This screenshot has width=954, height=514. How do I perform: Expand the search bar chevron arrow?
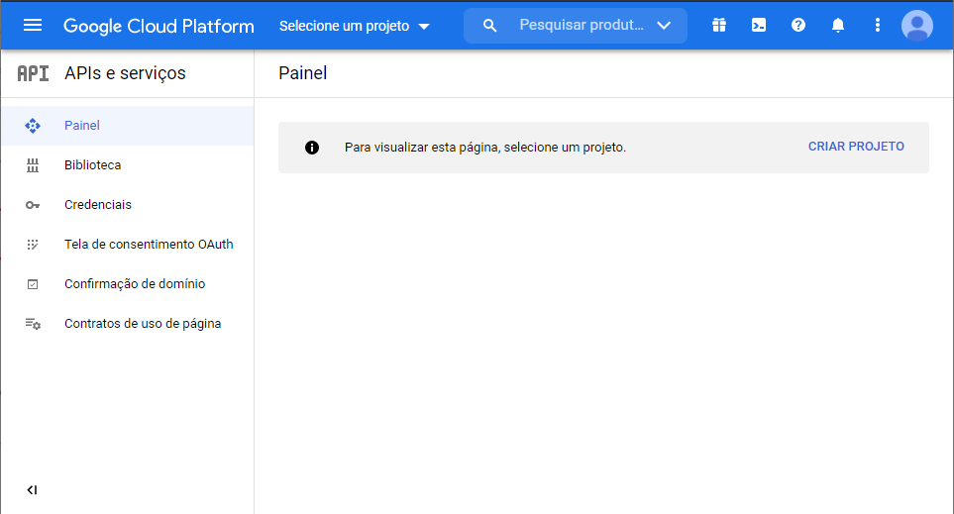(x=664, y=26)
